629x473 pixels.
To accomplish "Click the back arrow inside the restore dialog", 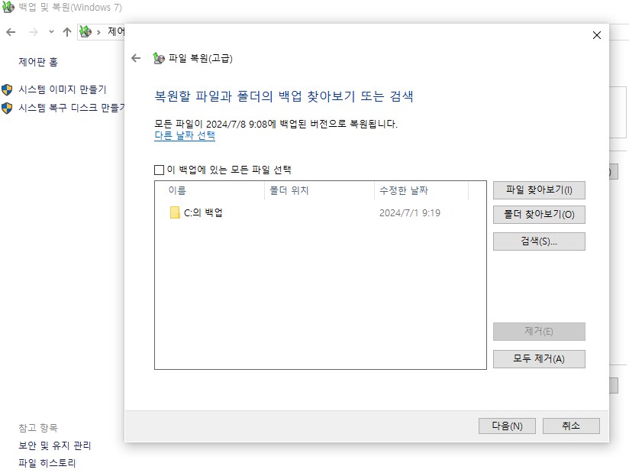I will coord(137,57).
